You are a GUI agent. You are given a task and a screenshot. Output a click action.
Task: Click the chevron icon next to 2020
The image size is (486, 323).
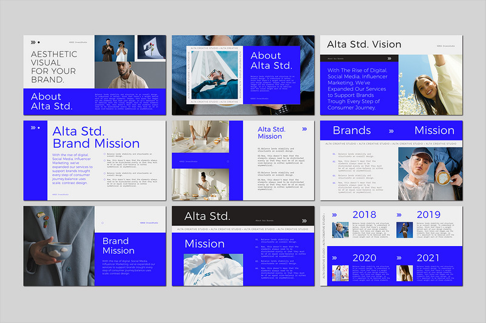pyautogui.click(x=335, y=258)
